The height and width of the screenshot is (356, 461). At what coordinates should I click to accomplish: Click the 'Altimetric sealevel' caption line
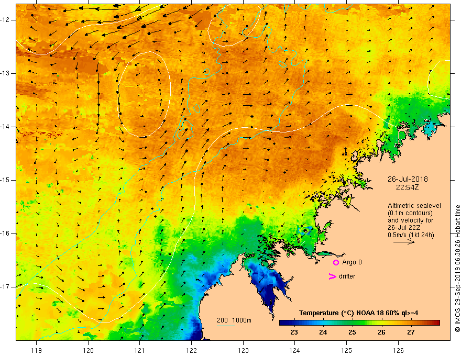point(414,206)
